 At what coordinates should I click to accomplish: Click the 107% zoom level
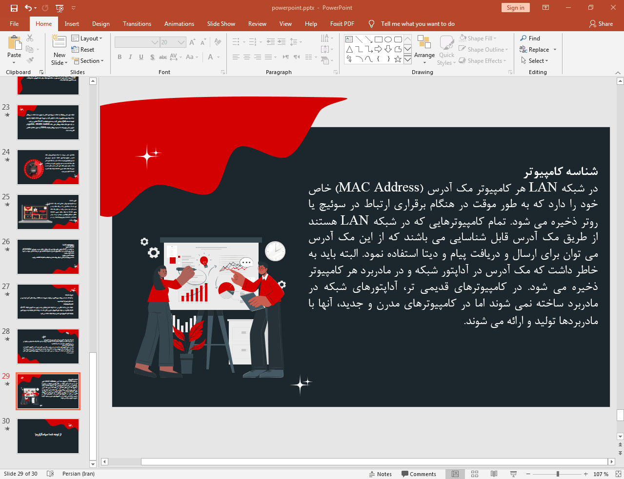coord(601,474)
